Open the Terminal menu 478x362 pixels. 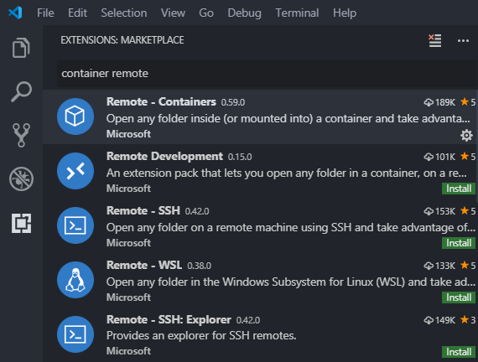tap(297, 13)
